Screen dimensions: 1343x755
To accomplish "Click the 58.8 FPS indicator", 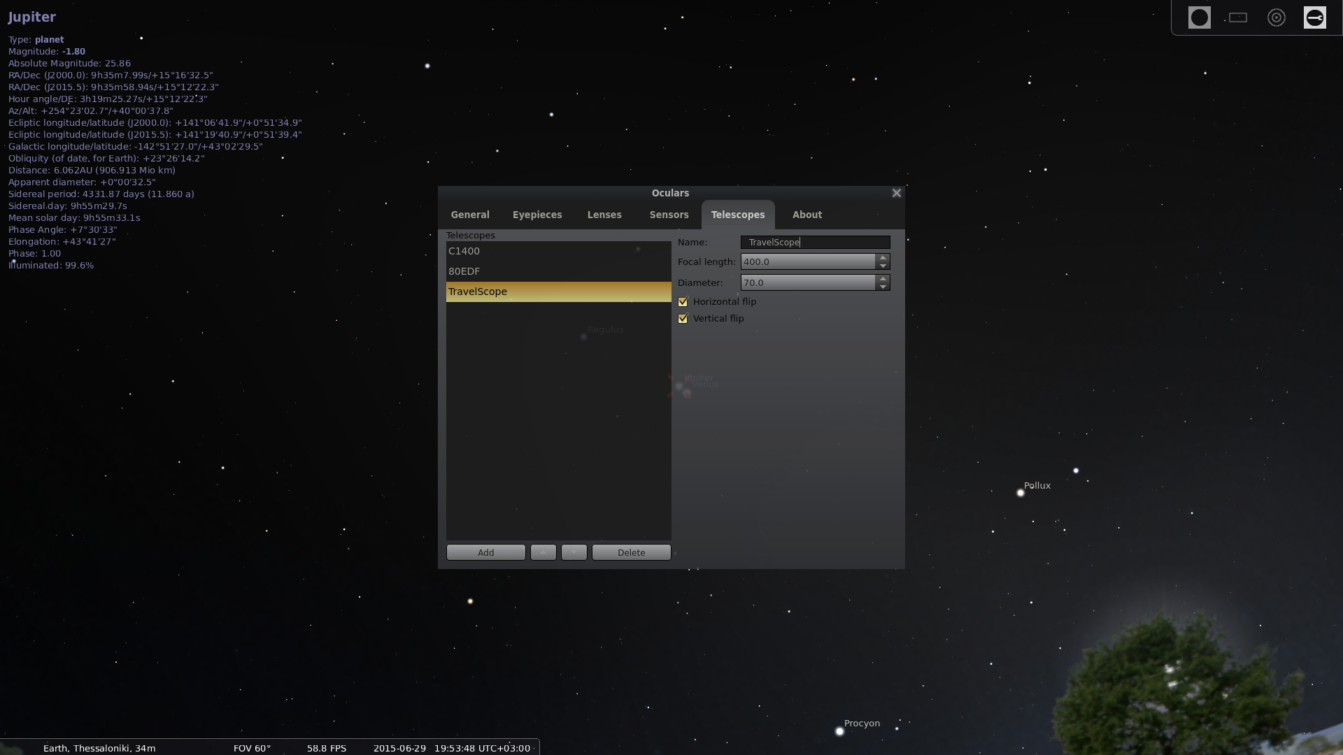I will click(327, 748).
